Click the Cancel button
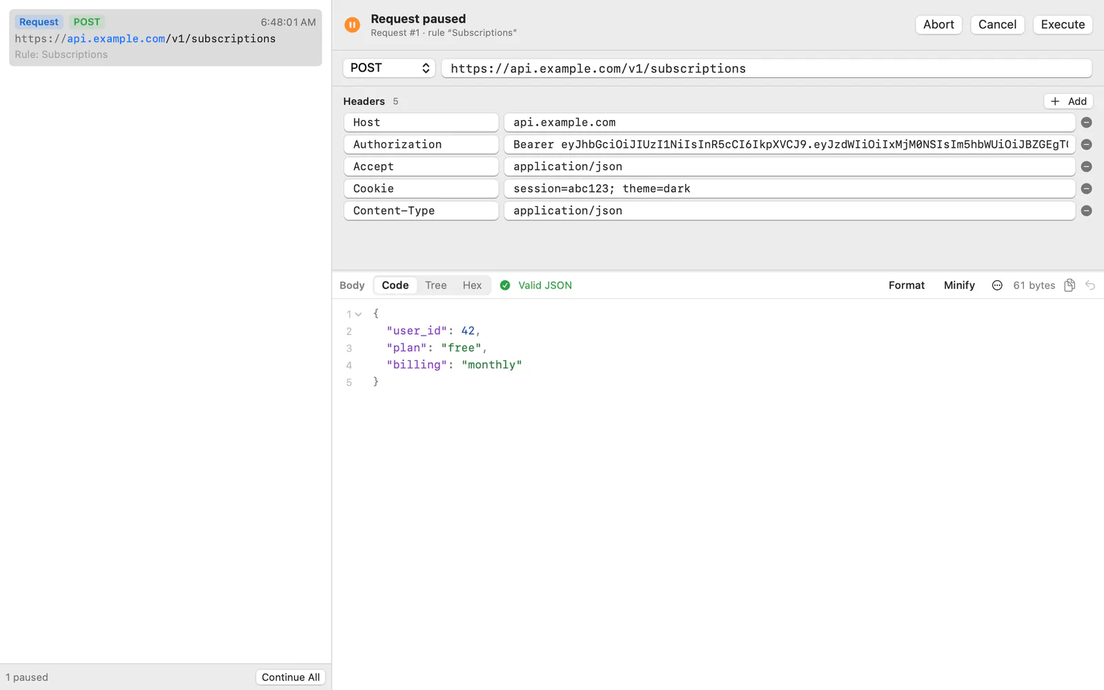The width and height of the screenshot is (1104, 690). click(997, 24)
